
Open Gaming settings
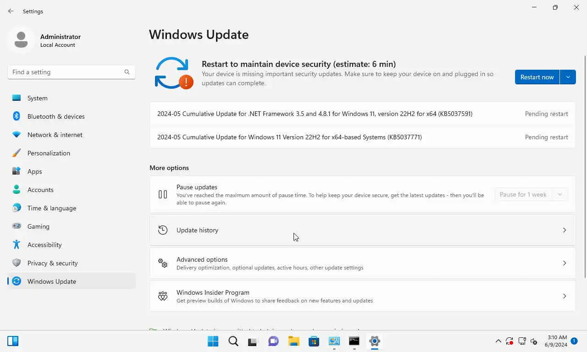click(72, 226)
